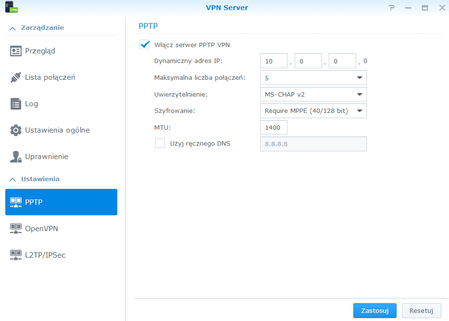Image resolution: width=449 pixels, height=321 pixels.
Task: Open the help question mark icon
Action: [x=391, y=8]
